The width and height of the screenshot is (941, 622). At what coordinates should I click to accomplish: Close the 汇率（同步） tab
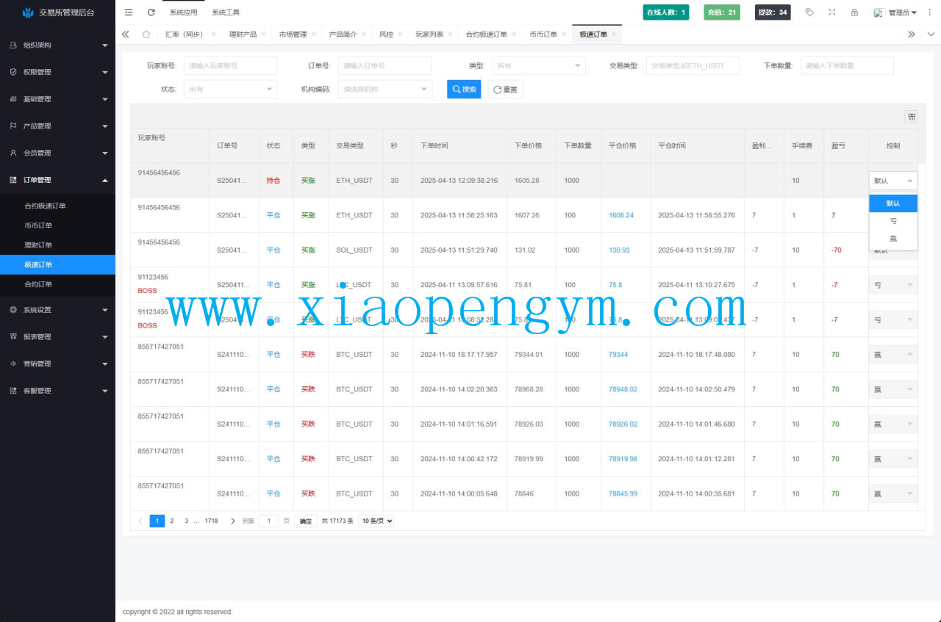point(213,34)
